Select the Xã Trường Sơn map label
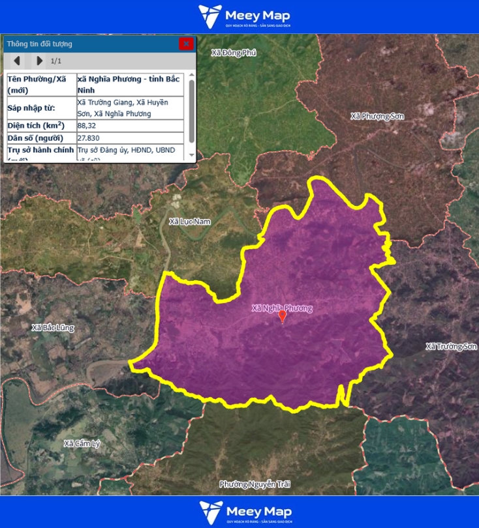The width and height of the screenshot is (479, 528). [451, 346]
